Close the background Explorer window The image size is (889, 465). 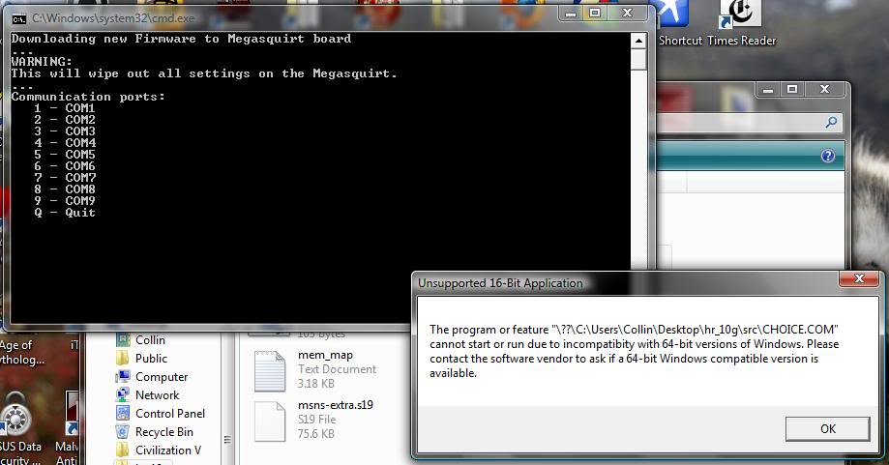coord(824,90)
